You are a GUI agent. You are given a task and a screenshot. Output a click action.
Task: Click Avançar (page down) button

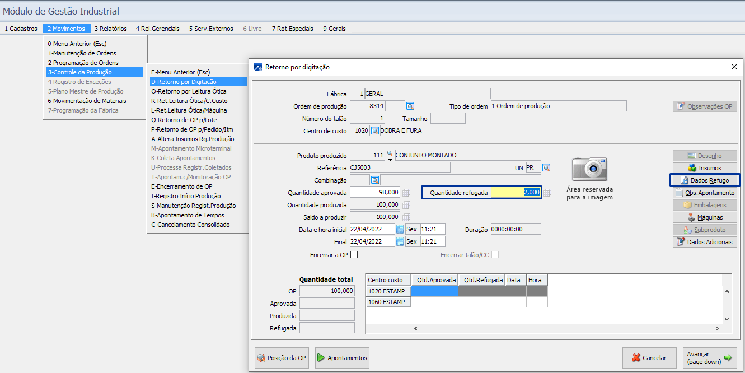point(709,358)
